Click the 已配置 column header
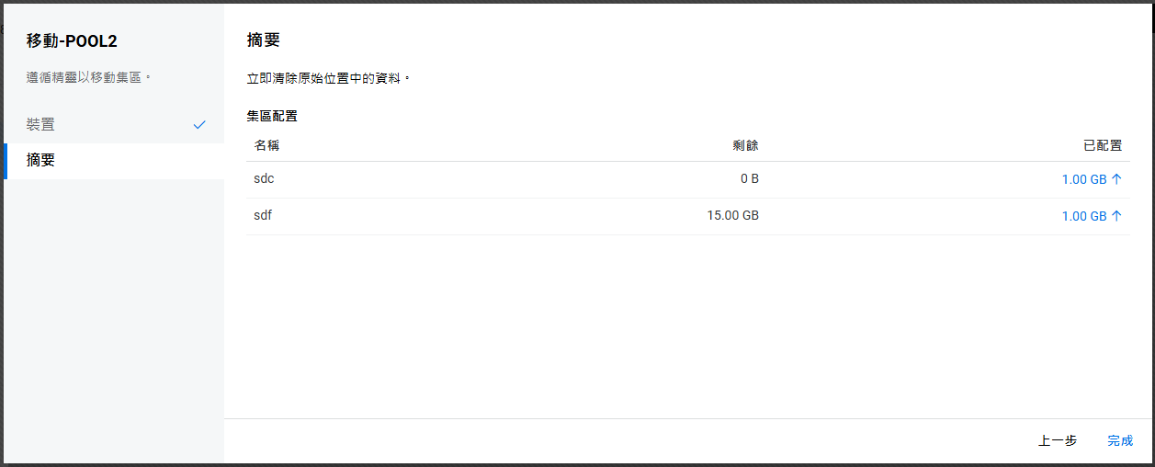Viewport: 1155px width, 467px height. (1103, 145)
